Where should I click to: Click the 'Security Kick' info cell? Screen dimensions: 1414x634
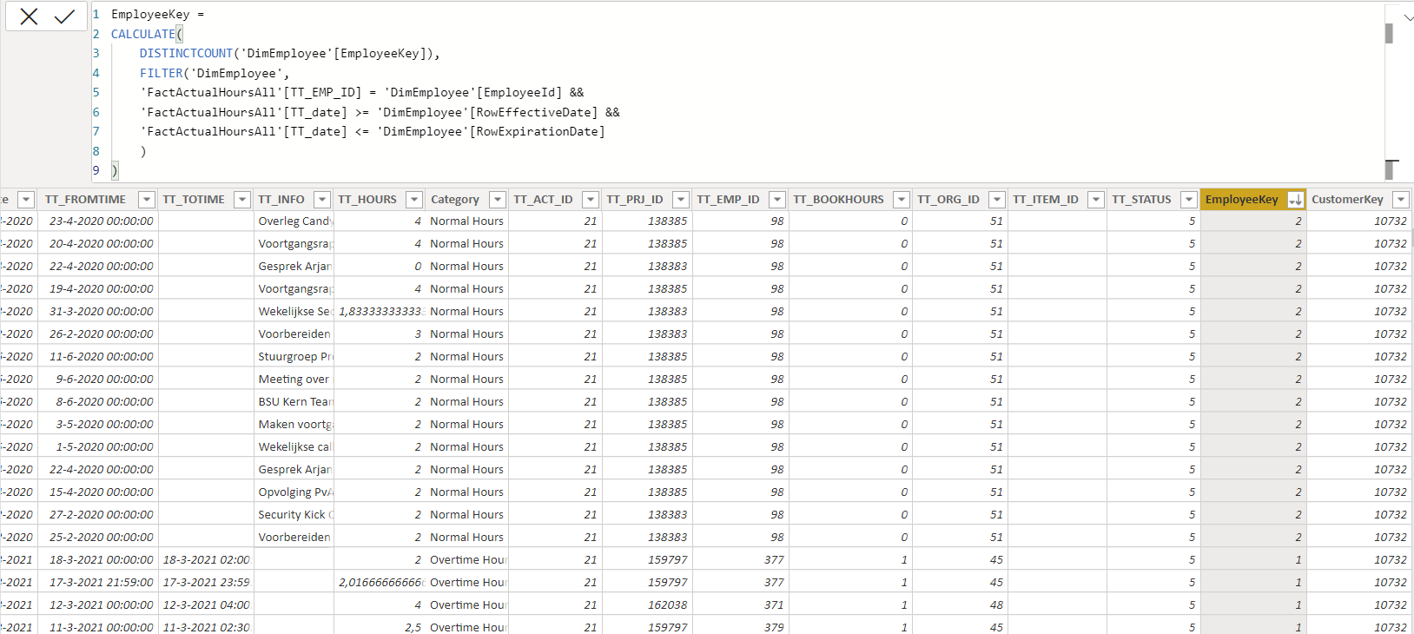(x=295, y=515)
